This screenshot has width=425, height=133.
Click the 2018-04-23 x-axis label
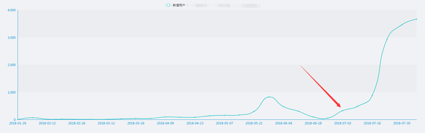click(x=195, y=123)
